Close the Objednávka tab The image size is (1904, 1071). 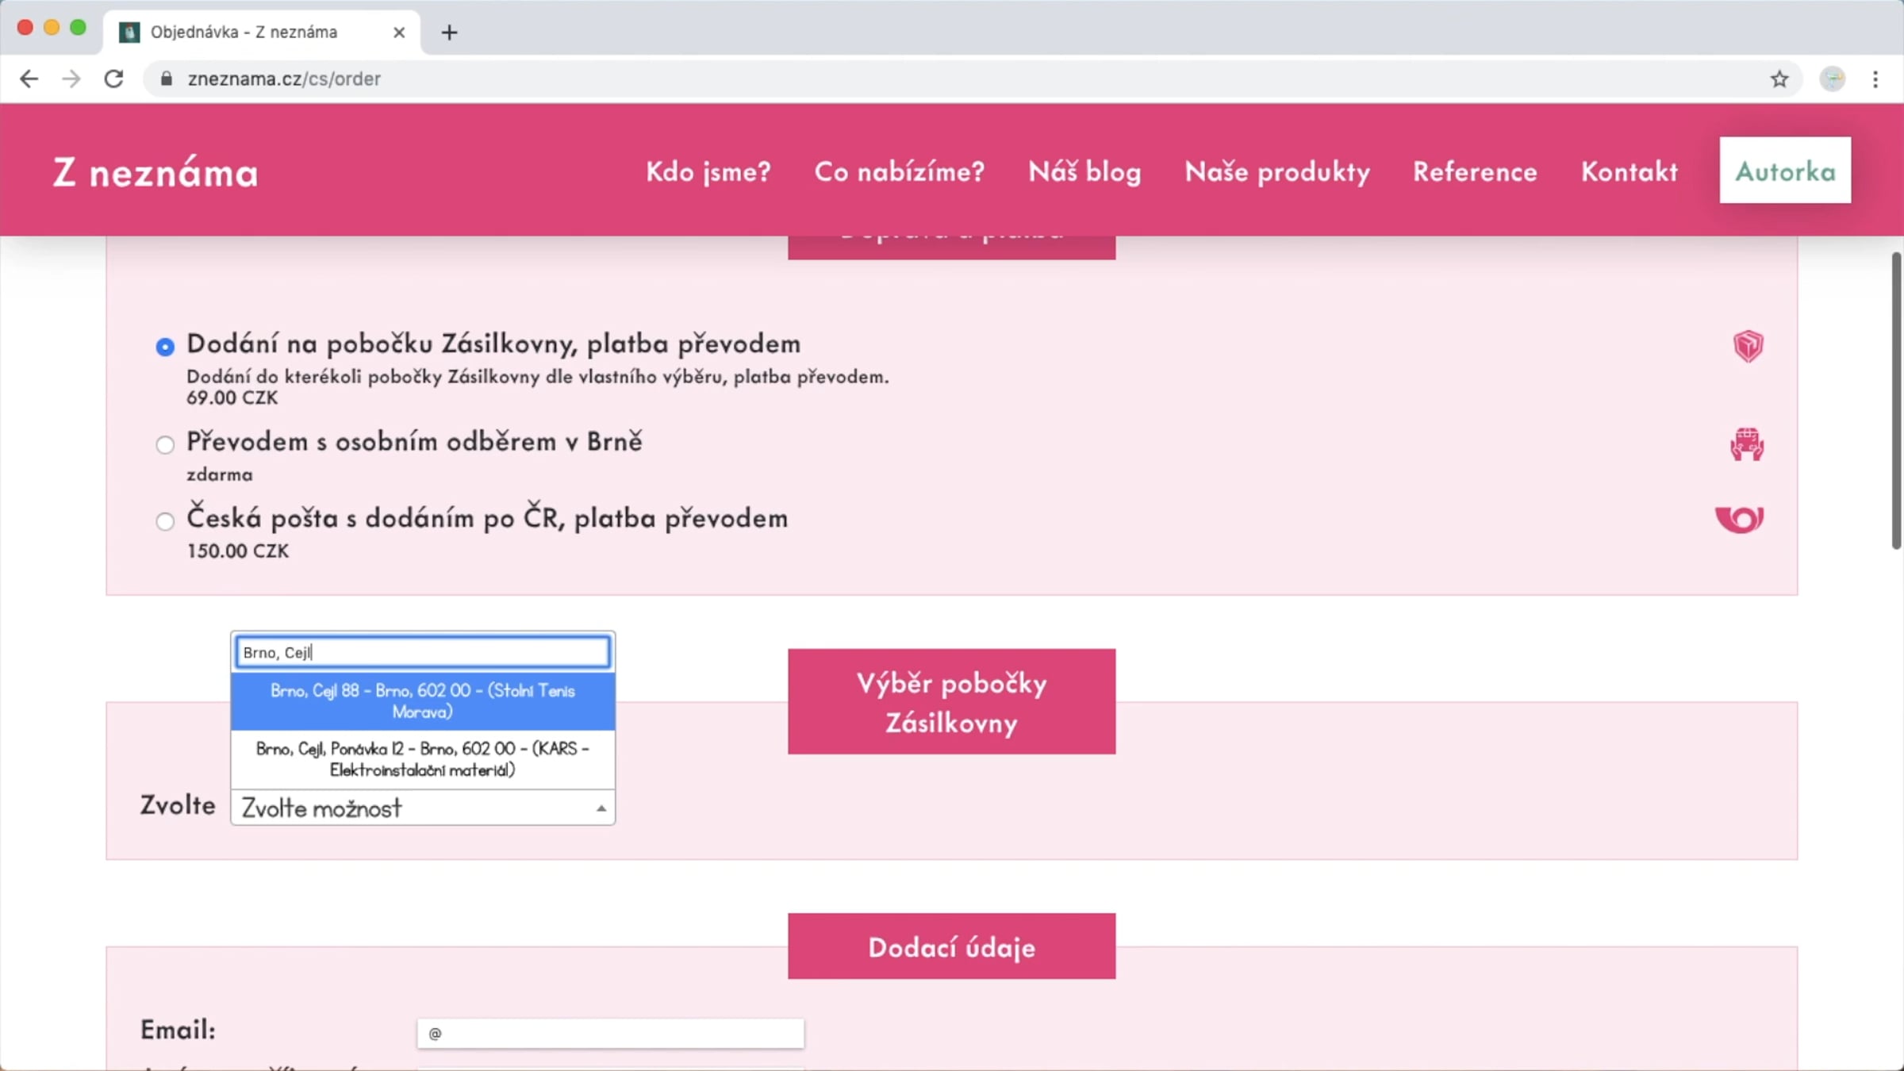399,33
